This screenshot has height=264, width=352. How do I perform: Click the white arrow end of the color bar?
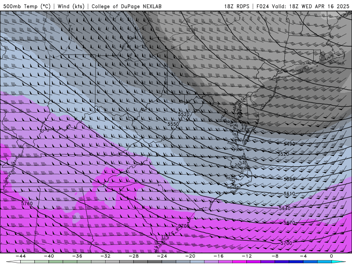13,262
